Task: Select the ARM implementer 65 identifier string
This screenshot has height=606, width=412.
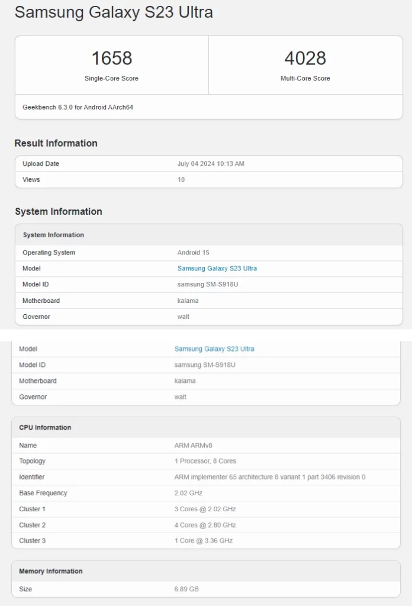Action: [270, 477]
